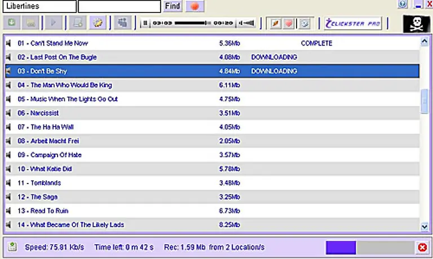Click speaker icon for What Katie Did
433x259 pixels.
pos(8,169)
